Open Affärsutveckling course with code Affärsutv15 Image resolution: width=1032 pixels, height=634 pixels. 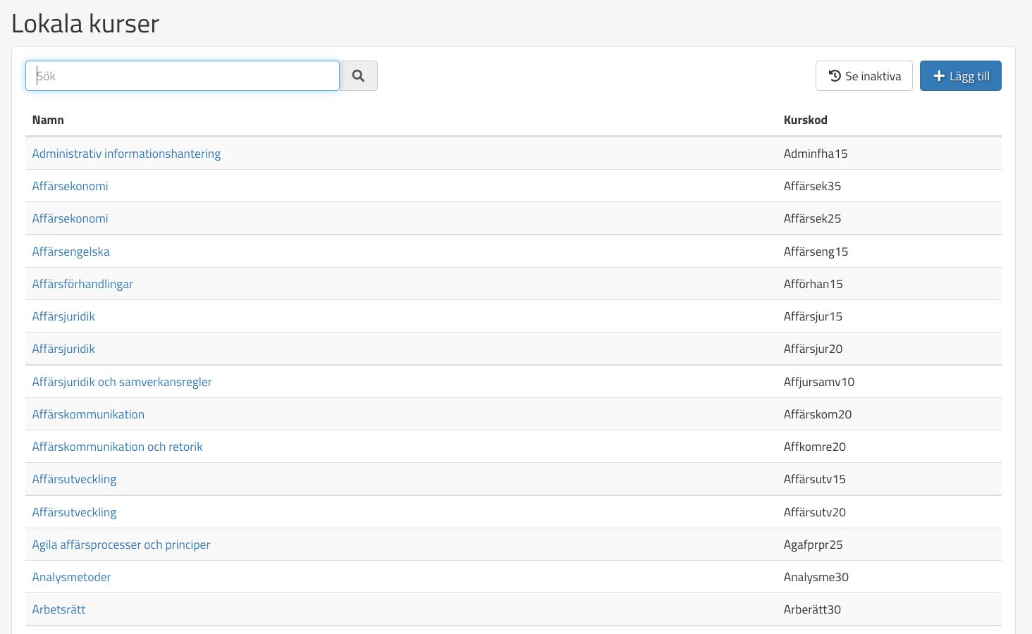tap(74, 479)
